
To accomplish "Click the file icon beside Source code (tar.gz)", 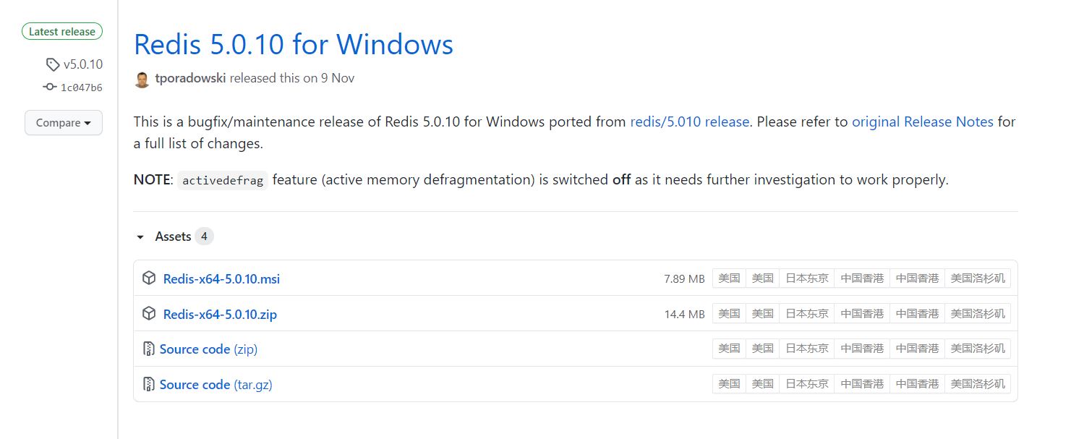I will [x=149, y=383].
